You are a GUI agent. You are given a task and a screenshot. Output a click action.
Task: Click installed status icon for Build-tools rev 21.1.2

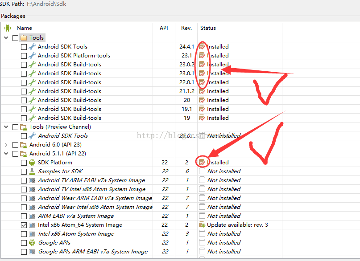(202, 91)
